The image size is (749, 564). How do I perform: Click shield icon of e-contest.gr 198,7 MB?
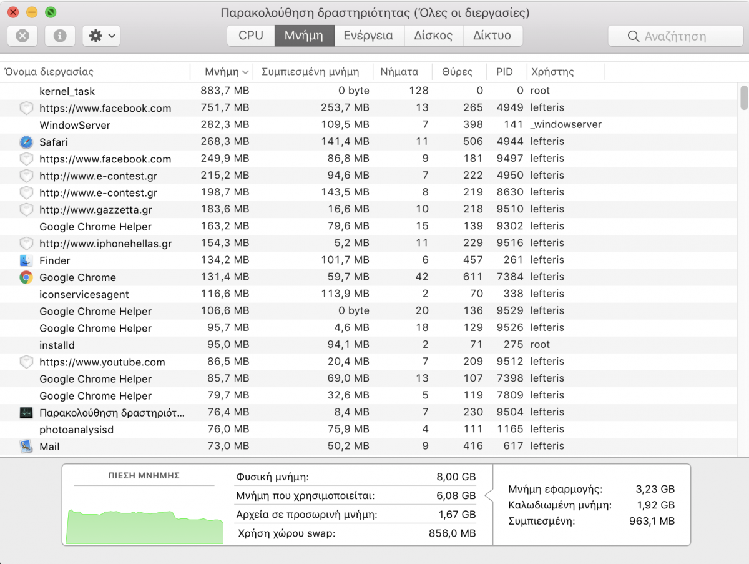(26, 192)
